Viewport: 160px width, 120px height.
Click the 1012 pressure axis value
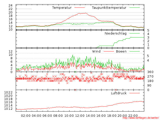point(8,109)
